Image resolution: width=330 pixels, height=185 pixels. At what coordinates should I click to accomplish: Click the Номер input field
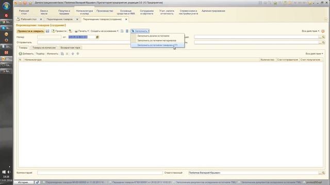(x=49, y=37)
